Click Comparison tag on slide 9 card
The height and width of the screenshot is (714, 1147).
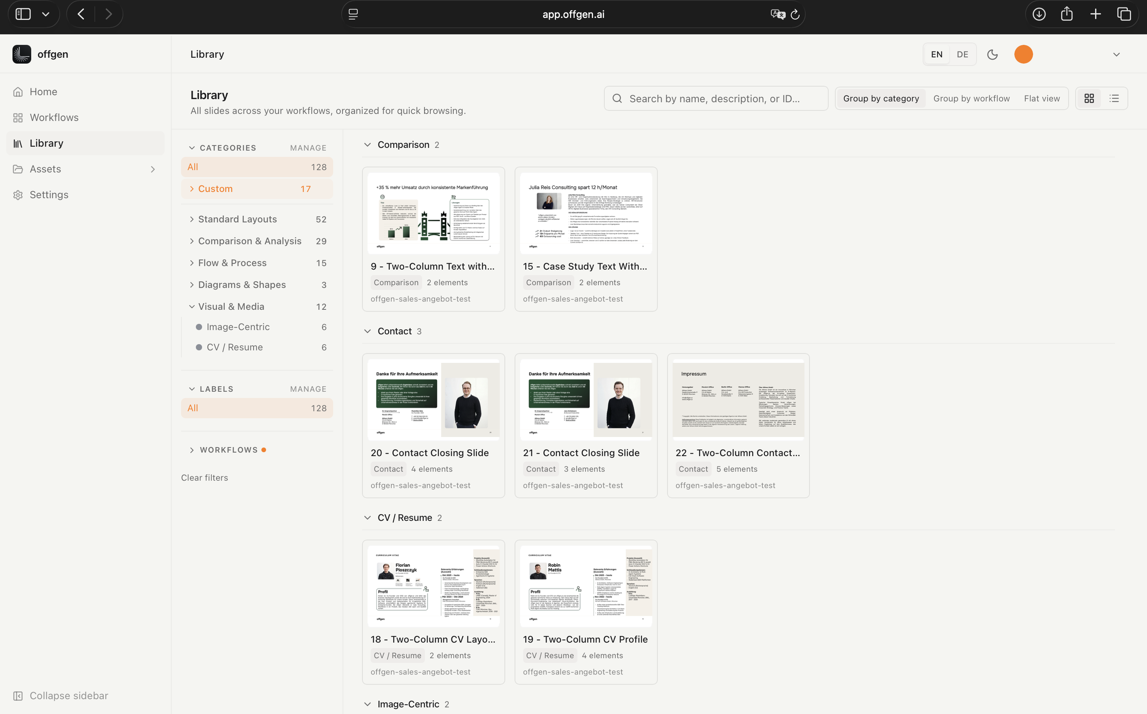[x=396, y=282]
